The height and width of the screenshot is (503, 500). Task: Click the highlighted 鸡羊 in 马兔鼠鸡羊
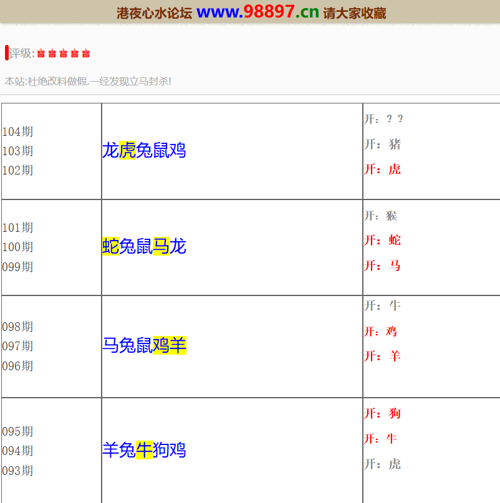(x=170, y=345)
